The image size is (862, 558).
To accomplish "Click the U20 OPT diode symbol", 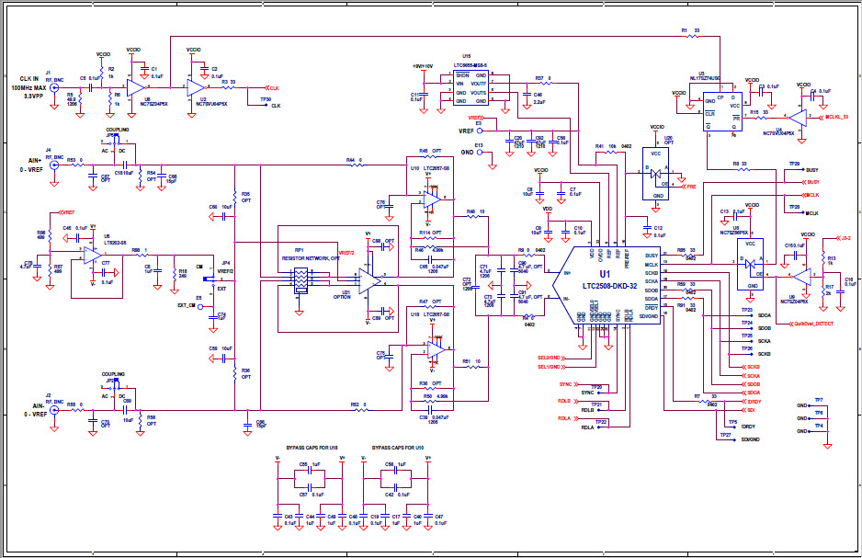I will 655,175.
